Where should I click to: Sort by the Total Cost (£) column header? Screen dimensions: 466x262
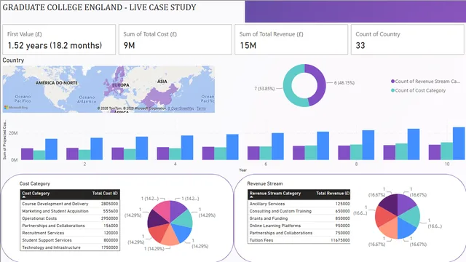point(105,194)
